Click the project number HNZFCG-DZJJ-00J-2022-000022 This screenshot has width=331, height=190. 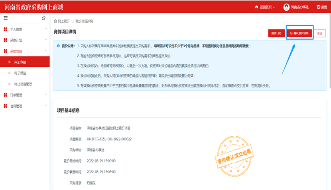point(109,139)
